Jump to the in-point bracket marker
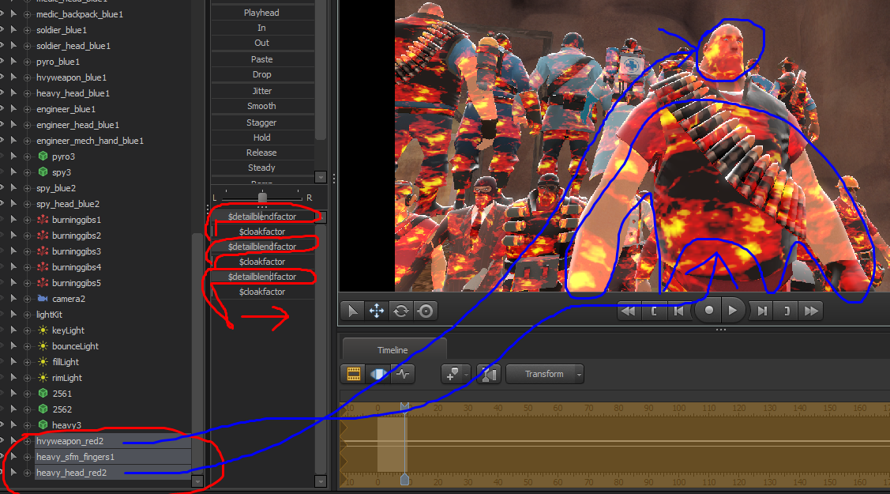Image resolution: width=890 pixels, height=494 pixels. [654, 311]
